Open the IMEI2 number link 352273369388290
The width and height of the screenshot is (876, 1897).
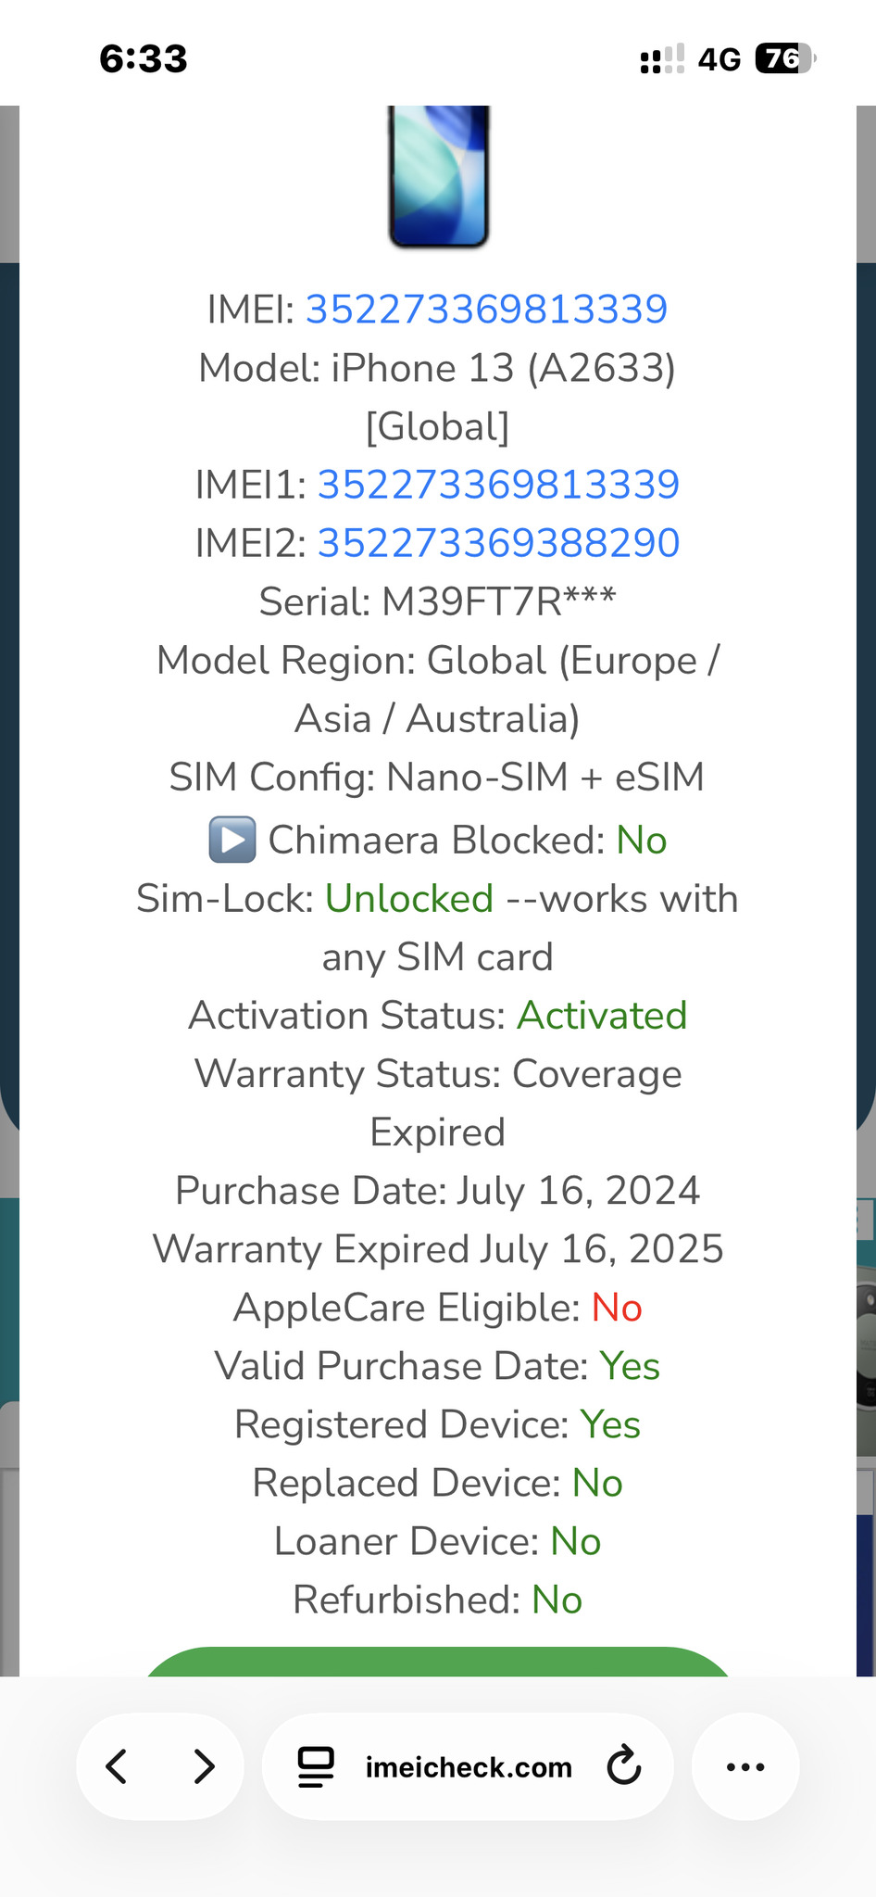[498, 543]
